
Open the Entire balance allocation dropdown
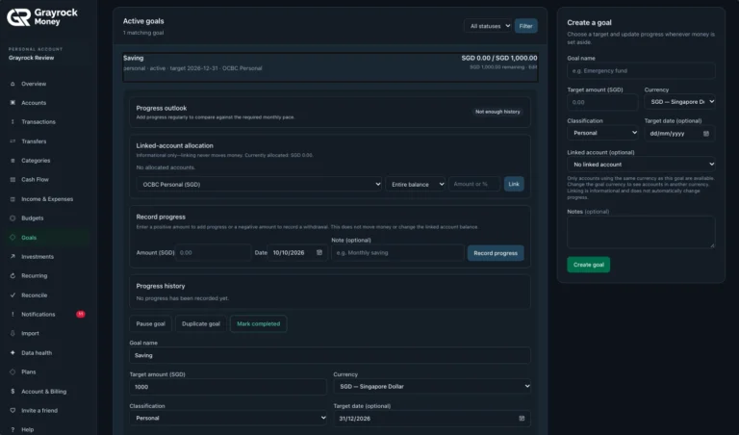coord(416,184)
